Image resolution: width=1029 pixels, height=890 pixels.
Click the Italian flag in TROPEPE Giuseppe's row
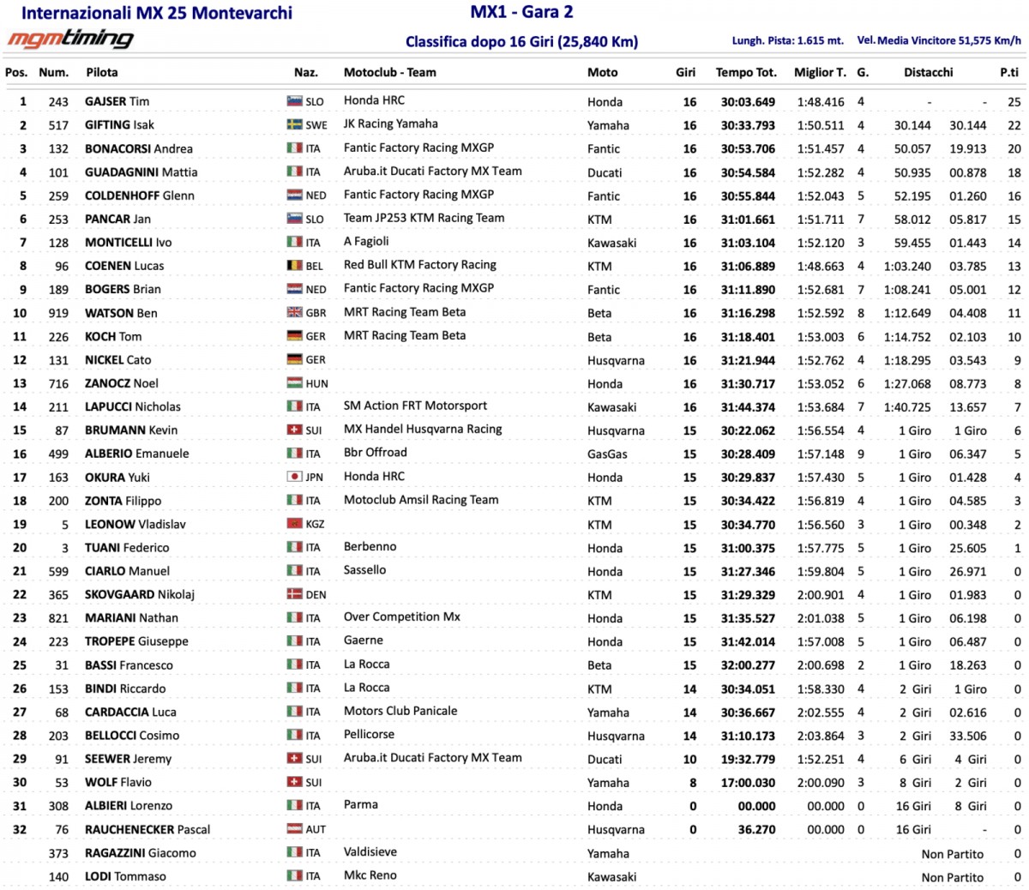click(x=294, y=641)
